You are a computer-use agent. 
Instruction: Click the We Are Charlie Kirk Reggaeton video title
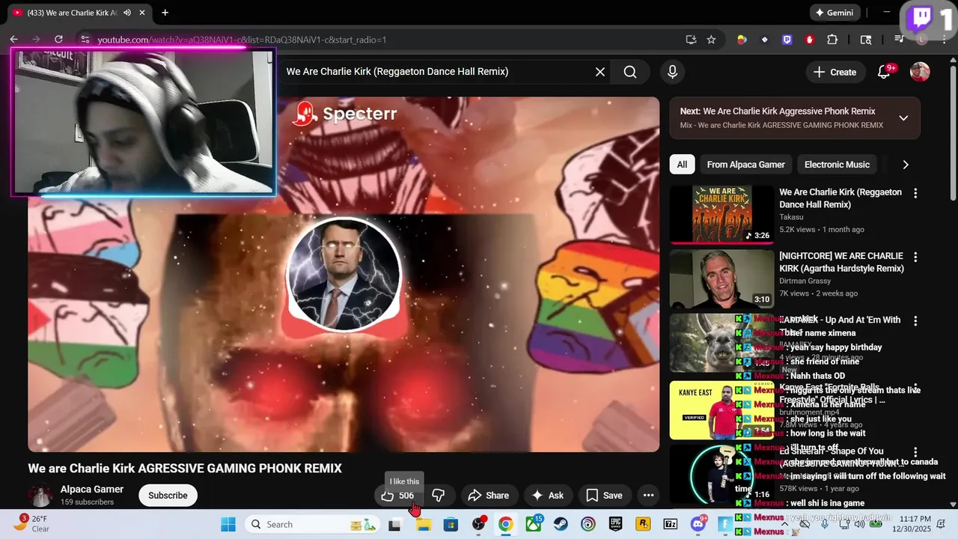pyautogui.click(x=840, y=198)
